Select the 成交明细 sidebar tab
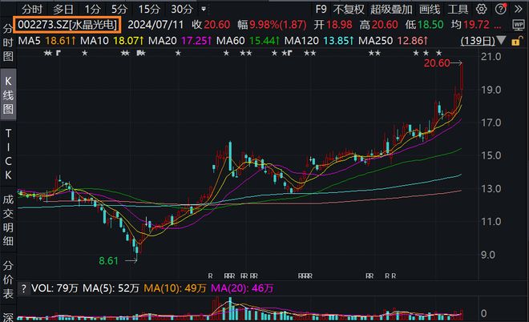This screenshot has width=529, height=322. tap(8, 220)
